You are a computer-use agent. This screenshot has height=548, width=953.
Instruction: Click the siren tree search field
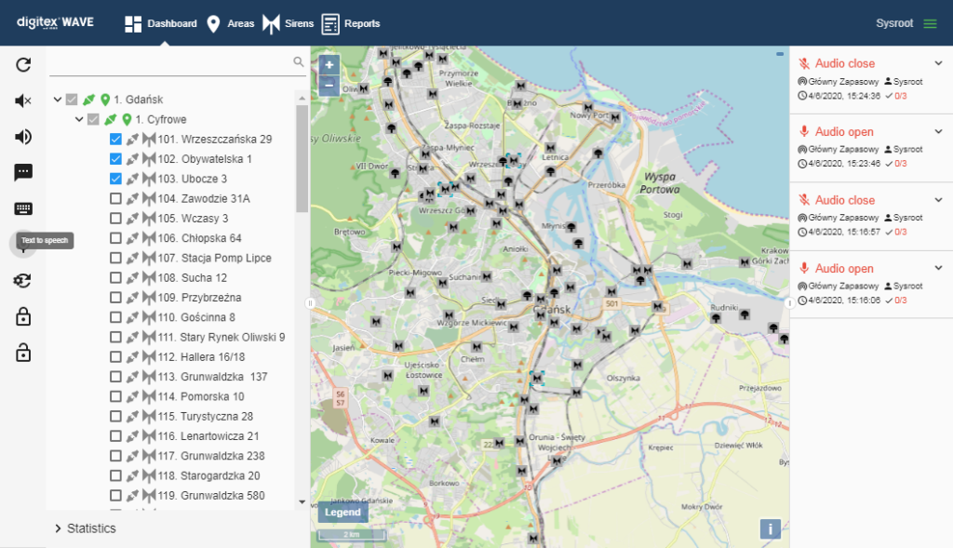coord(170,61)
